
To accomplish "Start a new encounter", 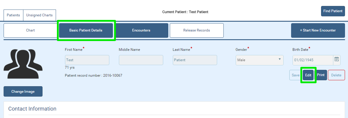I will (318, 30).
